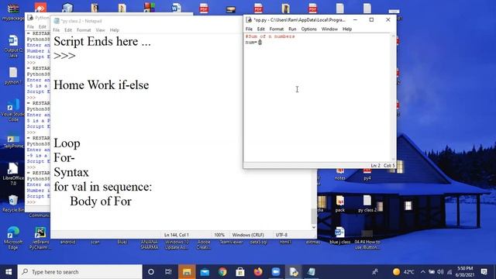
Task: Open the volume control tray icon
Action: pyautogui.click(x=440, y=272)
